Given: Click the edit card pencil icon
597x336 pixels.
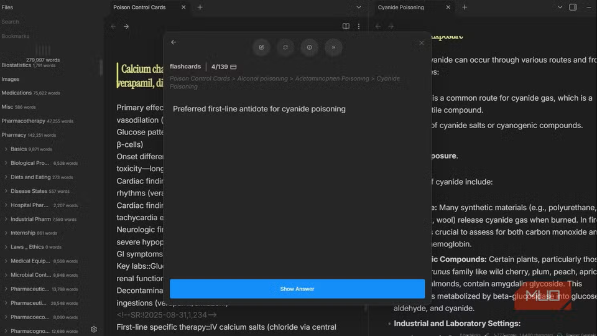Looking at the screenshot, I should [261, 47].
